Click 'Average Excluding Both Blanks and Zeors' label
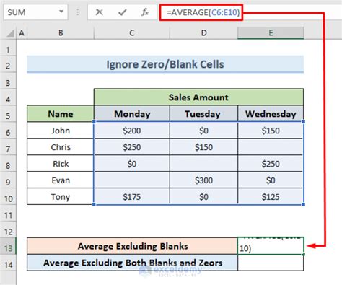 [132, 263]
